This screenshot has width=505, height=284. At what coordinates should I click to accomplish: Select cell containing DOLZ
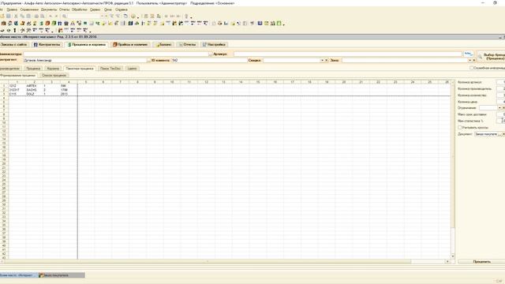(x=34, y=94)
